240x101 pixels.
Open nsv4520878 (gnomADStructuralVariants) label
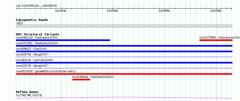tap(46, 71)
